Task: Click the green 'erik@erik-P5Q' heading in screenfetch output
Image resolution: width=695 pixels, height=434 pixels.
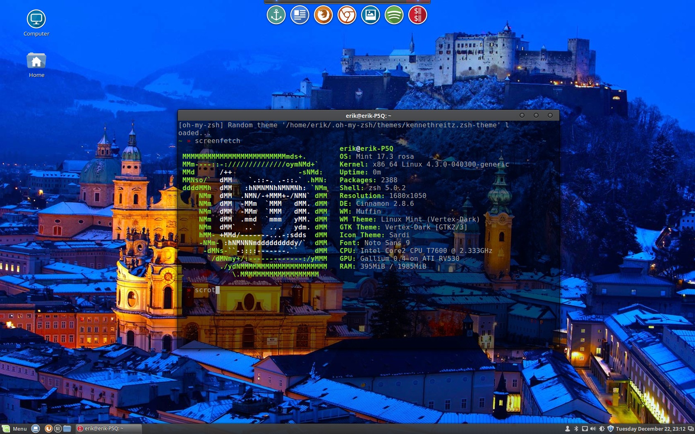Action: pyautogui.click(x=367, y=149)
